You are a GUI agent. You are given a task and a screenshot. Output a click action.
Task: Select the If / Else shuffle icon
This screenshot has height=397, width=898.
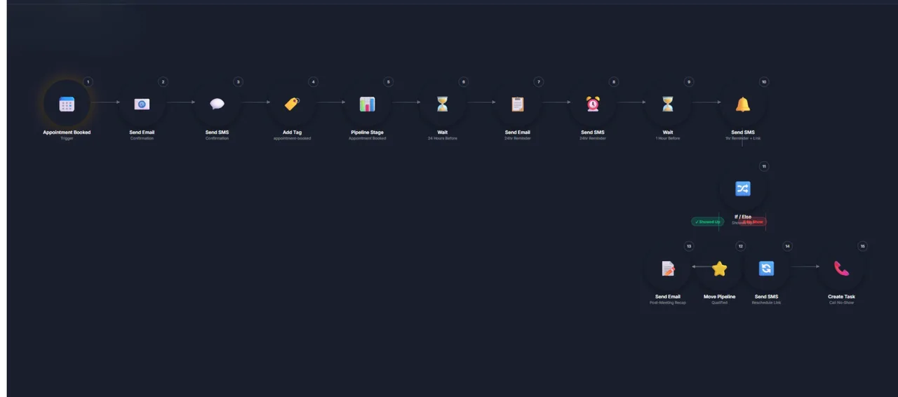pos(742,189)
